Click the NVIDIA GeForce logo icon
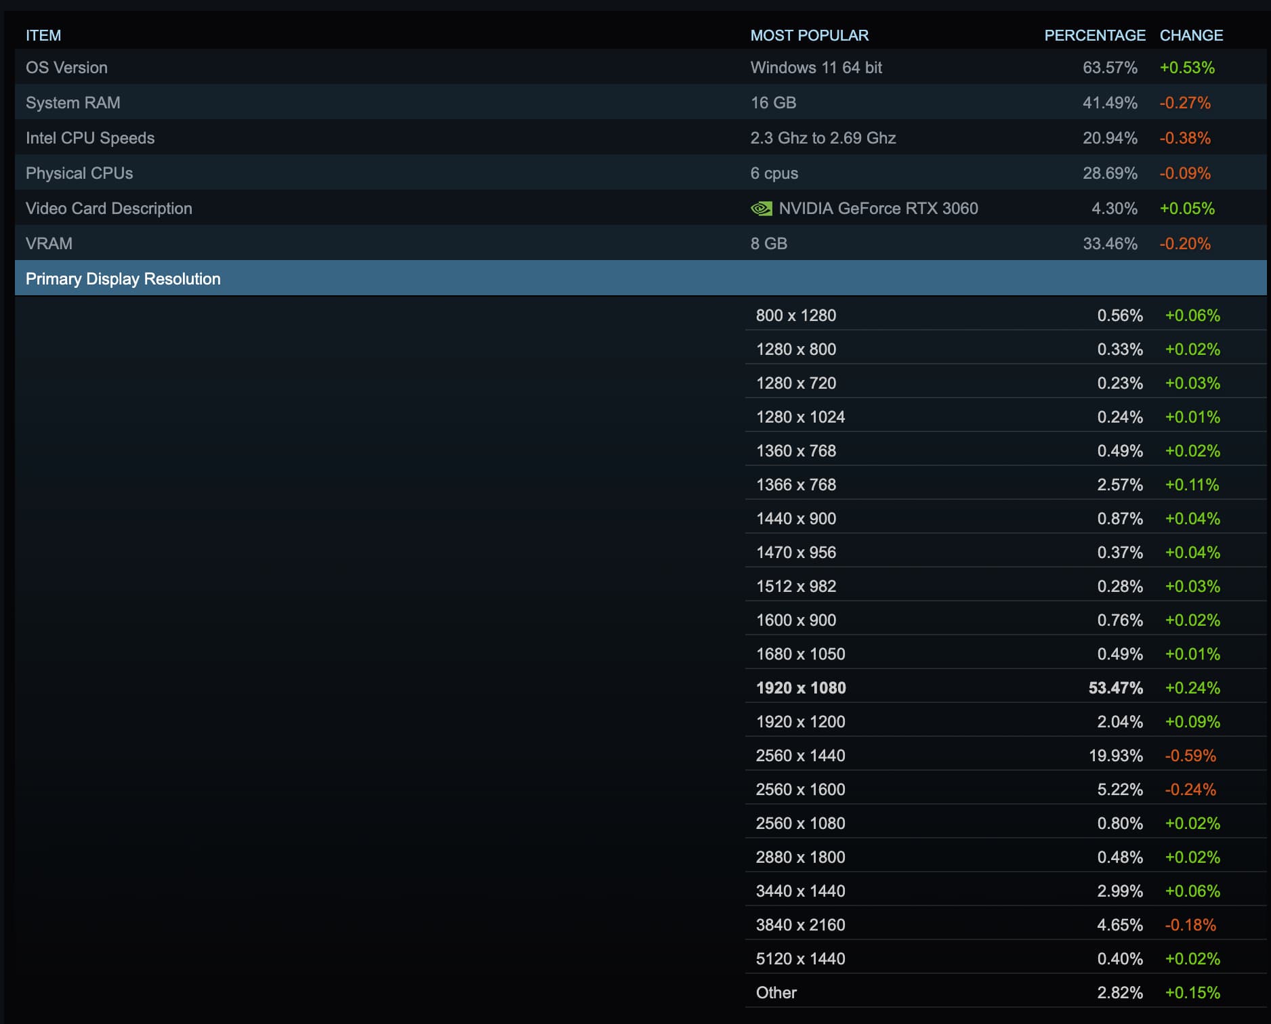 [x=762, y=209]
